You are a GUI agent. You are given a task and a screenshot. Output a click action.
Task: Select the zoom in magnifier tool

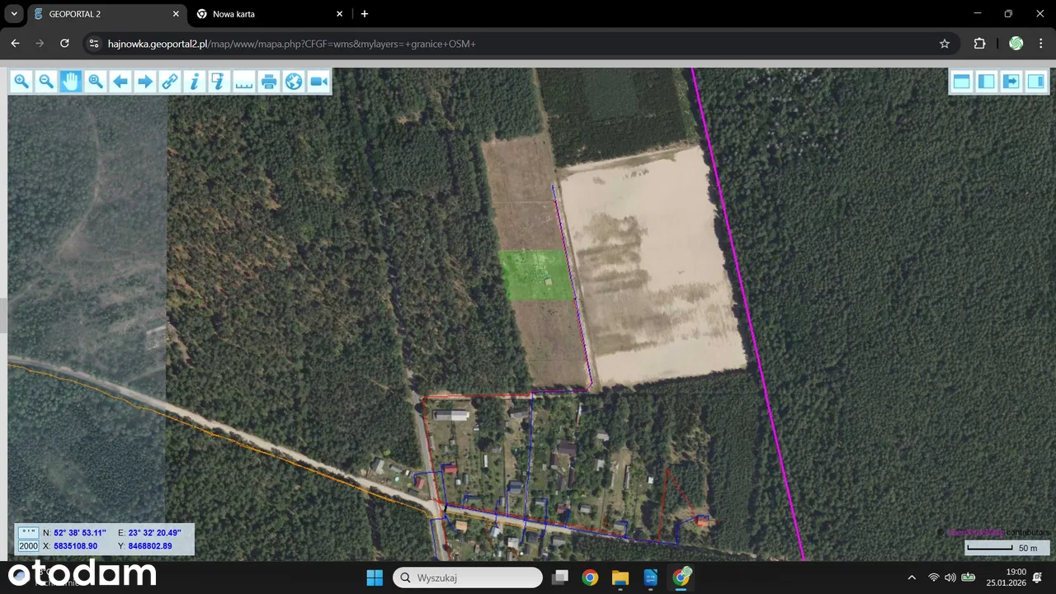21,81
